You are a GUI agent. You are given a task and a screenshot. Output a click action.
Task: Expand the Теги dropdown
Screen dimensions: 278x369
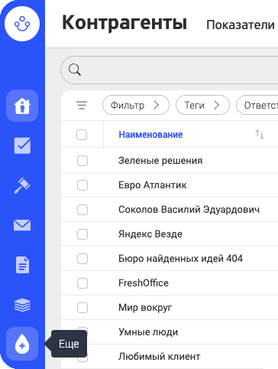tap(202, 105)
